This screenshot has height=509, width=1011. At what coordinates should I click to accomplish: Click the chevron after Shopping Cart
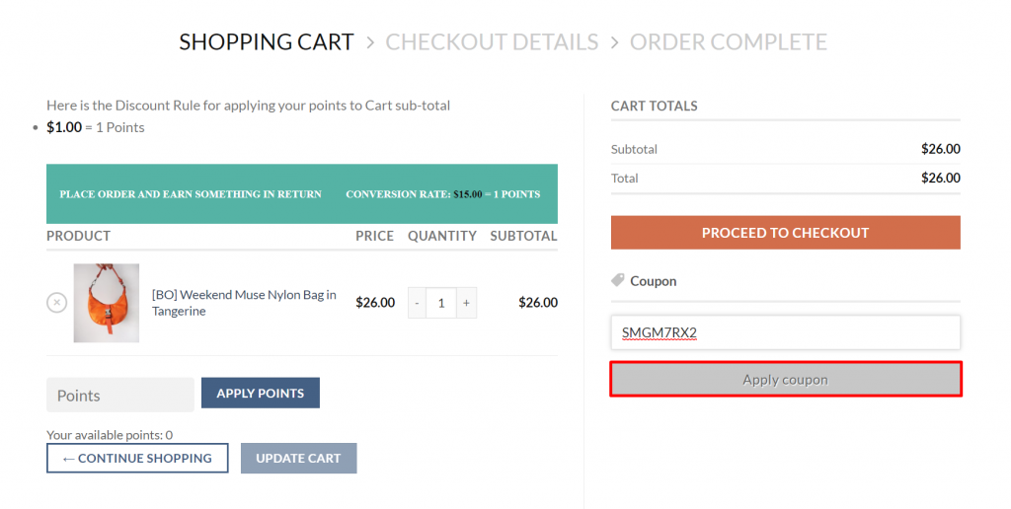(370, 42)
